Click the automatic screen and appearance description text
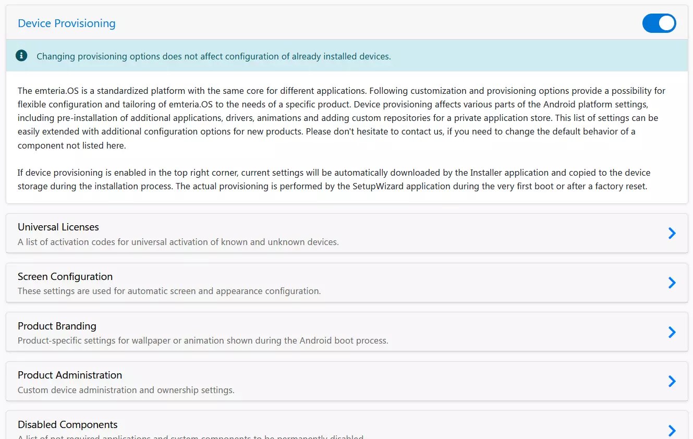Viewport: 693px width, 439px height. point(169,291)
